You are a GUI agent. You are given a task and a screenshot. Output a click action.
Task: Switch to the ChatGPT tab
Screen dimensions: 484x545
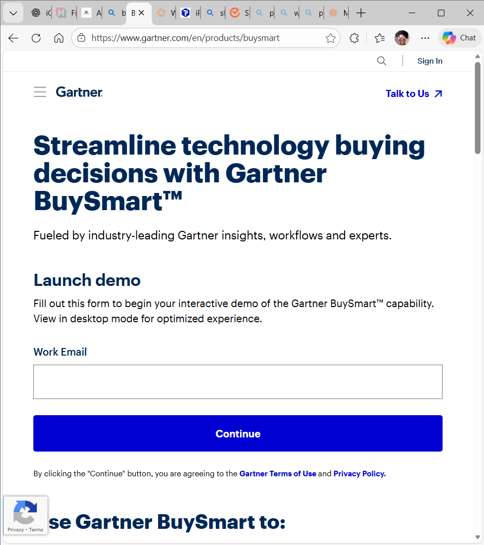click(36, 13)
